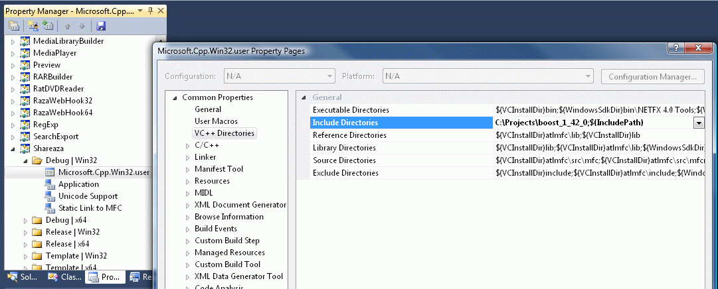Open the Include Directories value dropdown arrow

pos(699,123)
